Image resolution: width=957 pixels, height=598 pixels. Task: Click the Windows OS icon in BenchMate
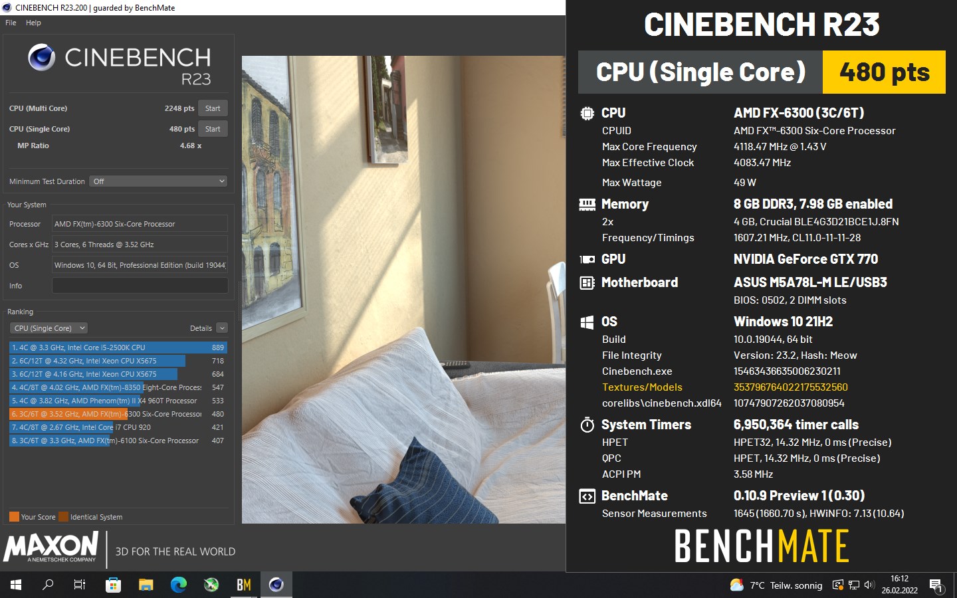click(587, 322)
